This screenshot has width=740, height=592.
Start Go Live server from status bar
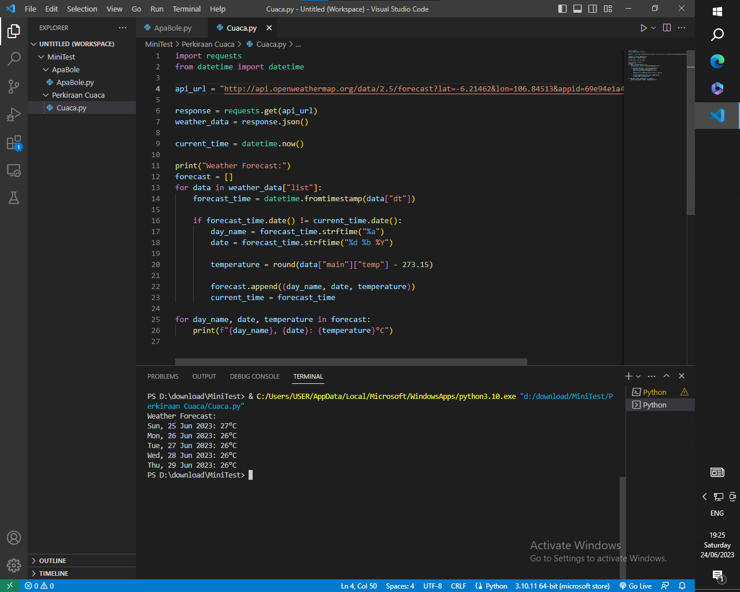(x=635, y=586)
